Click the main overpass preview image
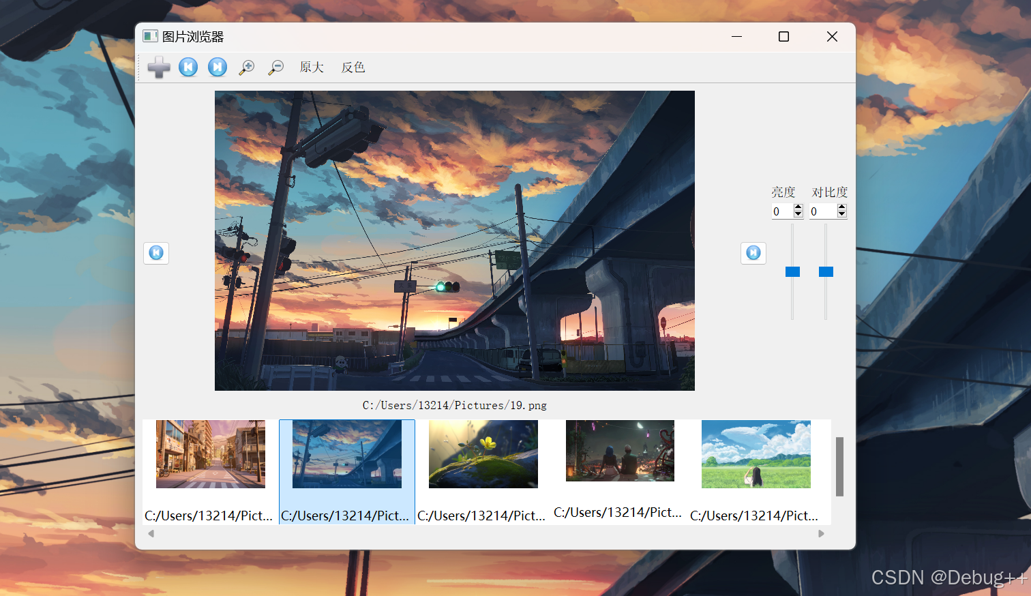1031x596 pixels. 455,241
